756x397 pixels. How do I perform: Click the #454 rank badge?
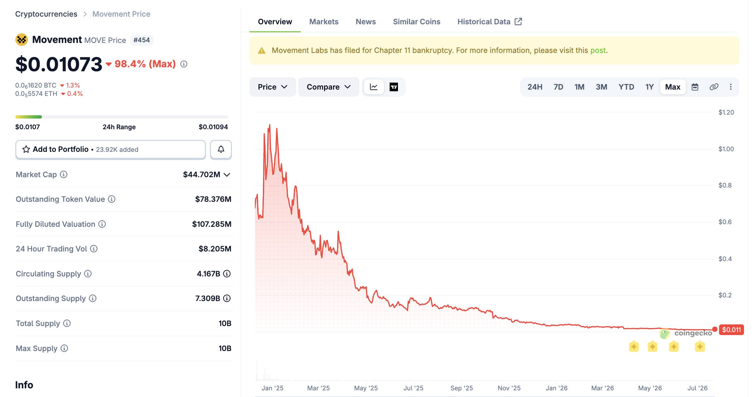tap(142, 40)
